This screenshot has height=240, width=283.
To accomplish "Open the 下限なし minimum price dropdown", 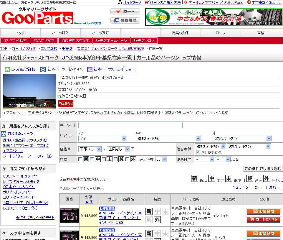I will pyautogui.click(x=90, y=149).
